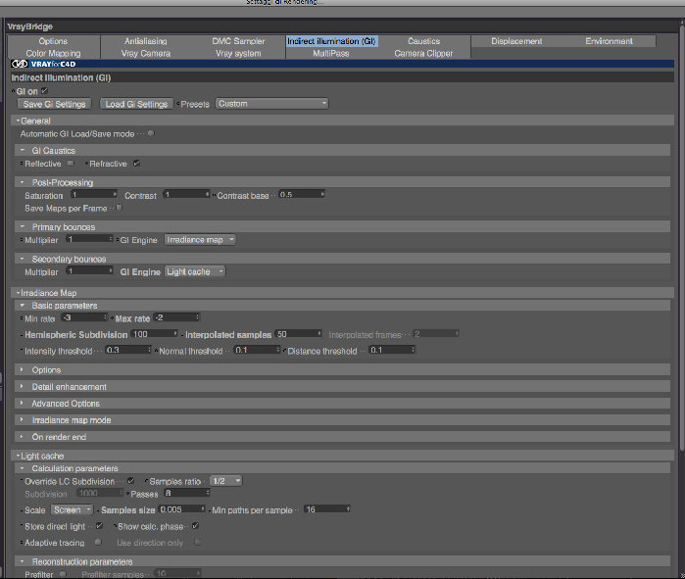This screenshot has height=579, width=685.
Task: Open the Camera Clipper tab
Action: [x=423, y=53]
